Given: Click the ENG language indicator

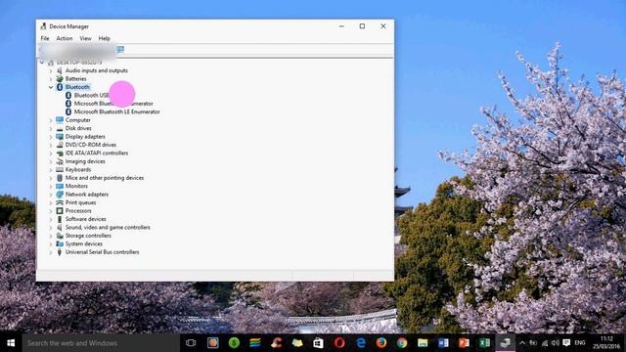Looking at the screenshot, I should pos(580,343).
